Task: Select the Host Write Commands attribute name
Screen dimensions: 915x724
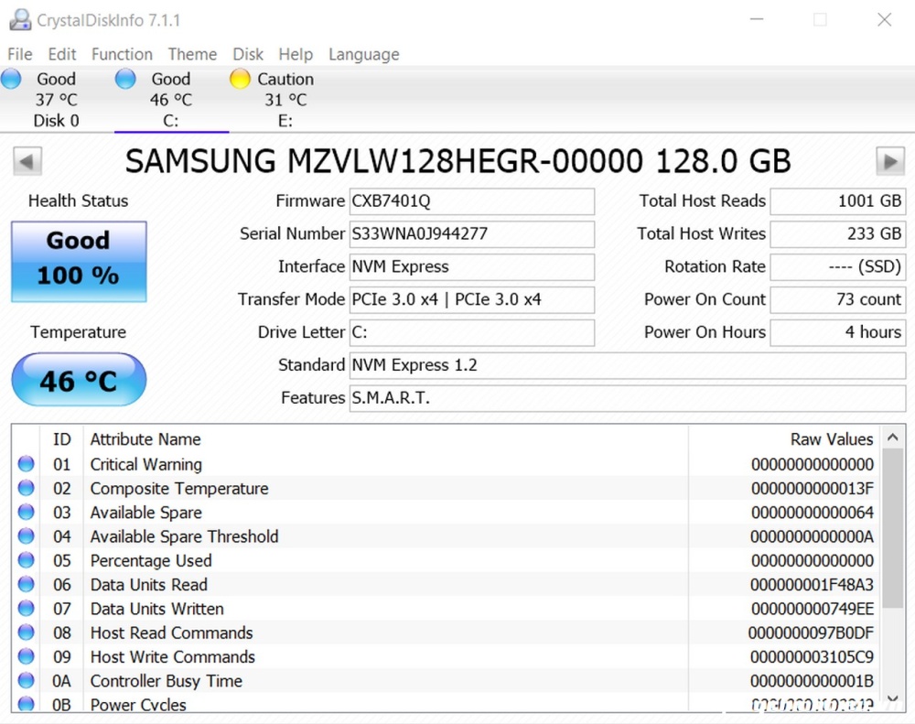Action: pos(173,657)
